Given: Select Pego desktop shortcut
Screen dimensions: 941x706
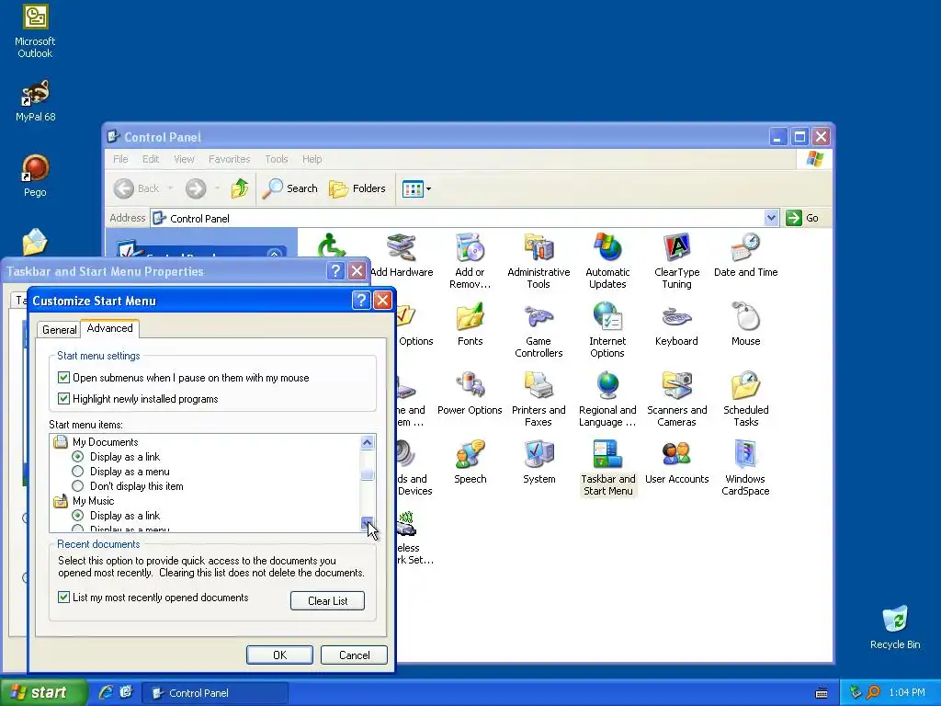Looking at the screenshot, I should pyautogui.click(x=35, y=176).
